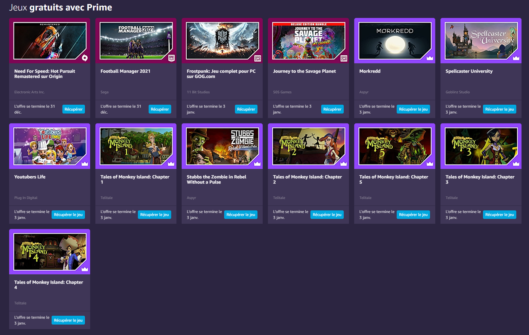Claim Youtubers Life with Récupérer le jeu

point(68,215)
